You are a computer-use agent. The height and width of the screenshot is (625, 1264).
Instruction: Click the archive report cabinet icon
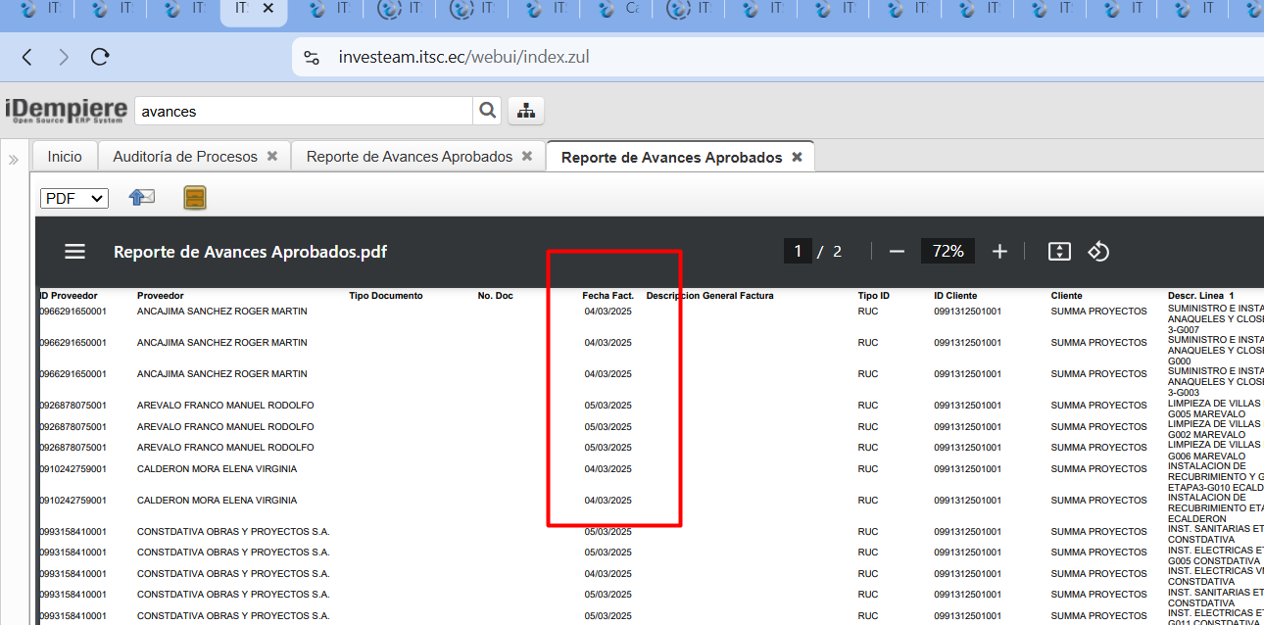pos(195,198)
